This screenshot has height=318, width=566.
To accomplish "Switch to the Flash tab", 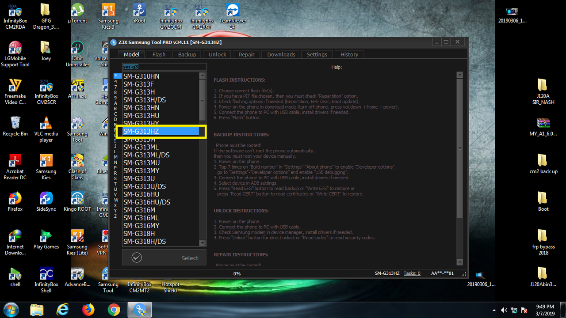I will 159,54.
